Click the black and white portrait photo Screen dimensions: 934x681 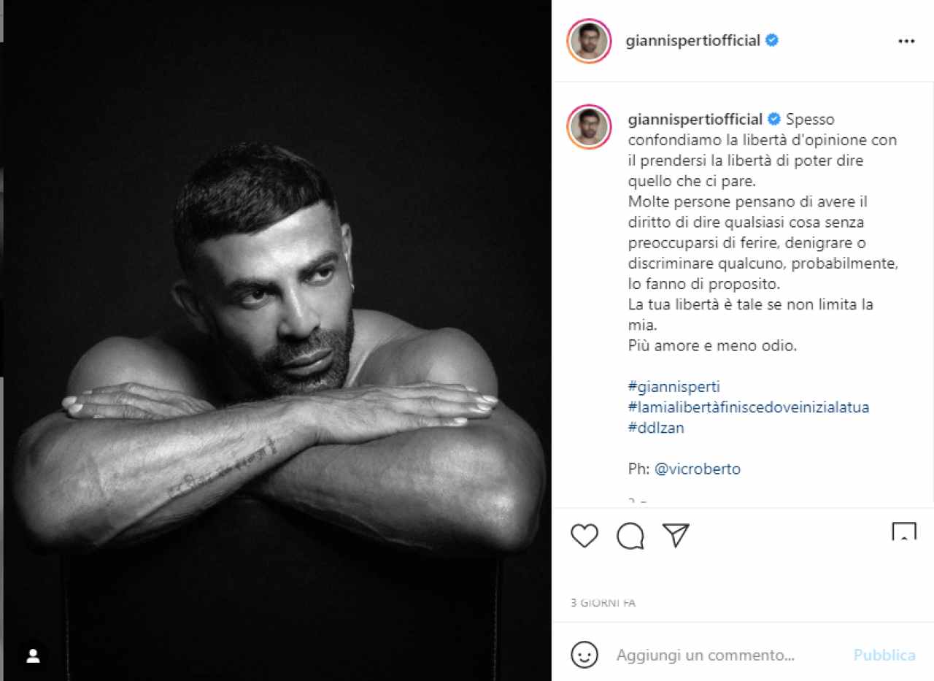click(x=277, y=340)
